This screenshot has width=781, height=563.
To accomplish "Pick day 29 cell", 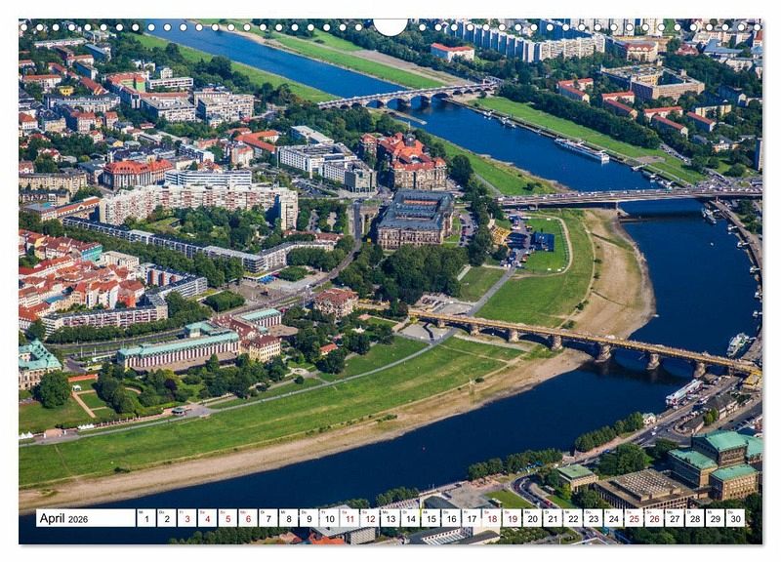I will (716, 518).
